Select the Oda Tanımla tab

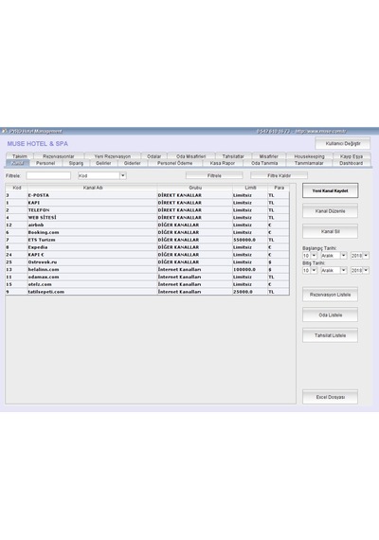click(264, 163)
